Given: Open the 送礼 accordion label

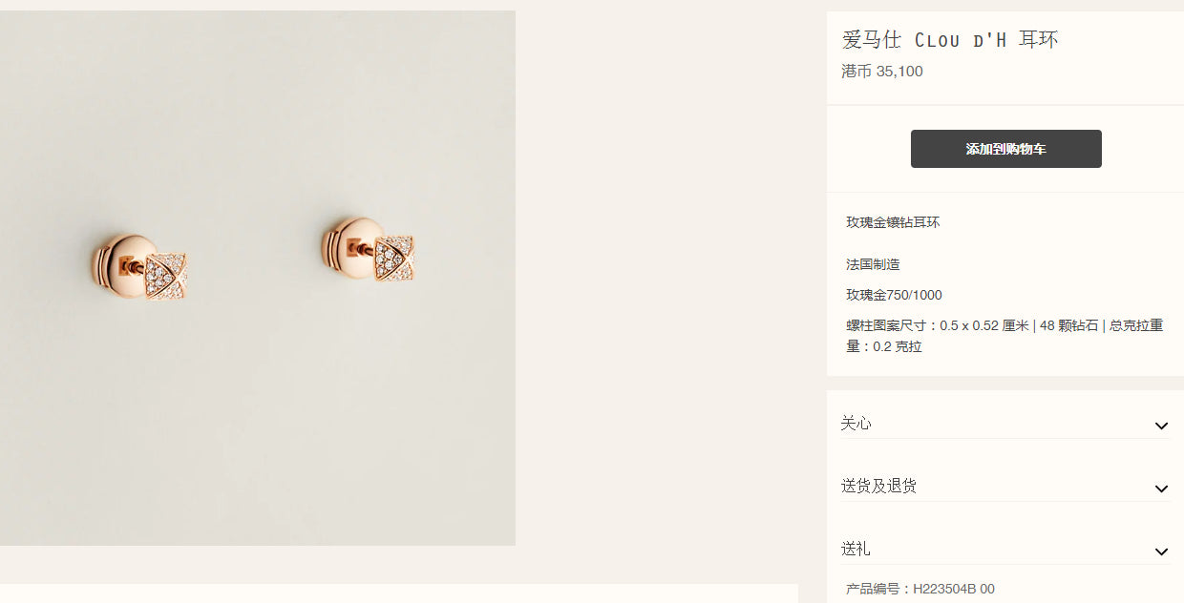Looking at the screenshot, I should click(x=856, y=549).
